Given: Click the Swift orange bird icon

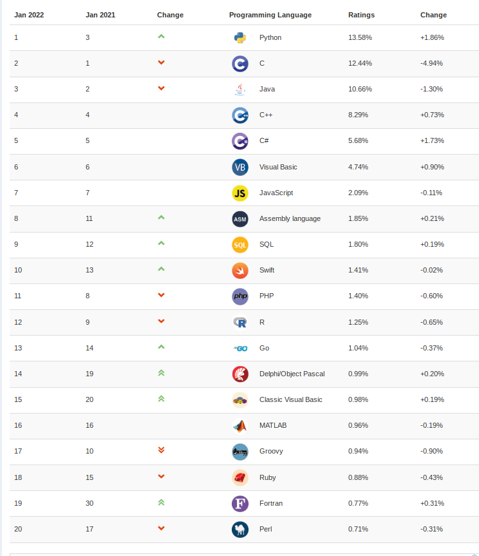Looking at the screenshot, I should click(240, 271).
